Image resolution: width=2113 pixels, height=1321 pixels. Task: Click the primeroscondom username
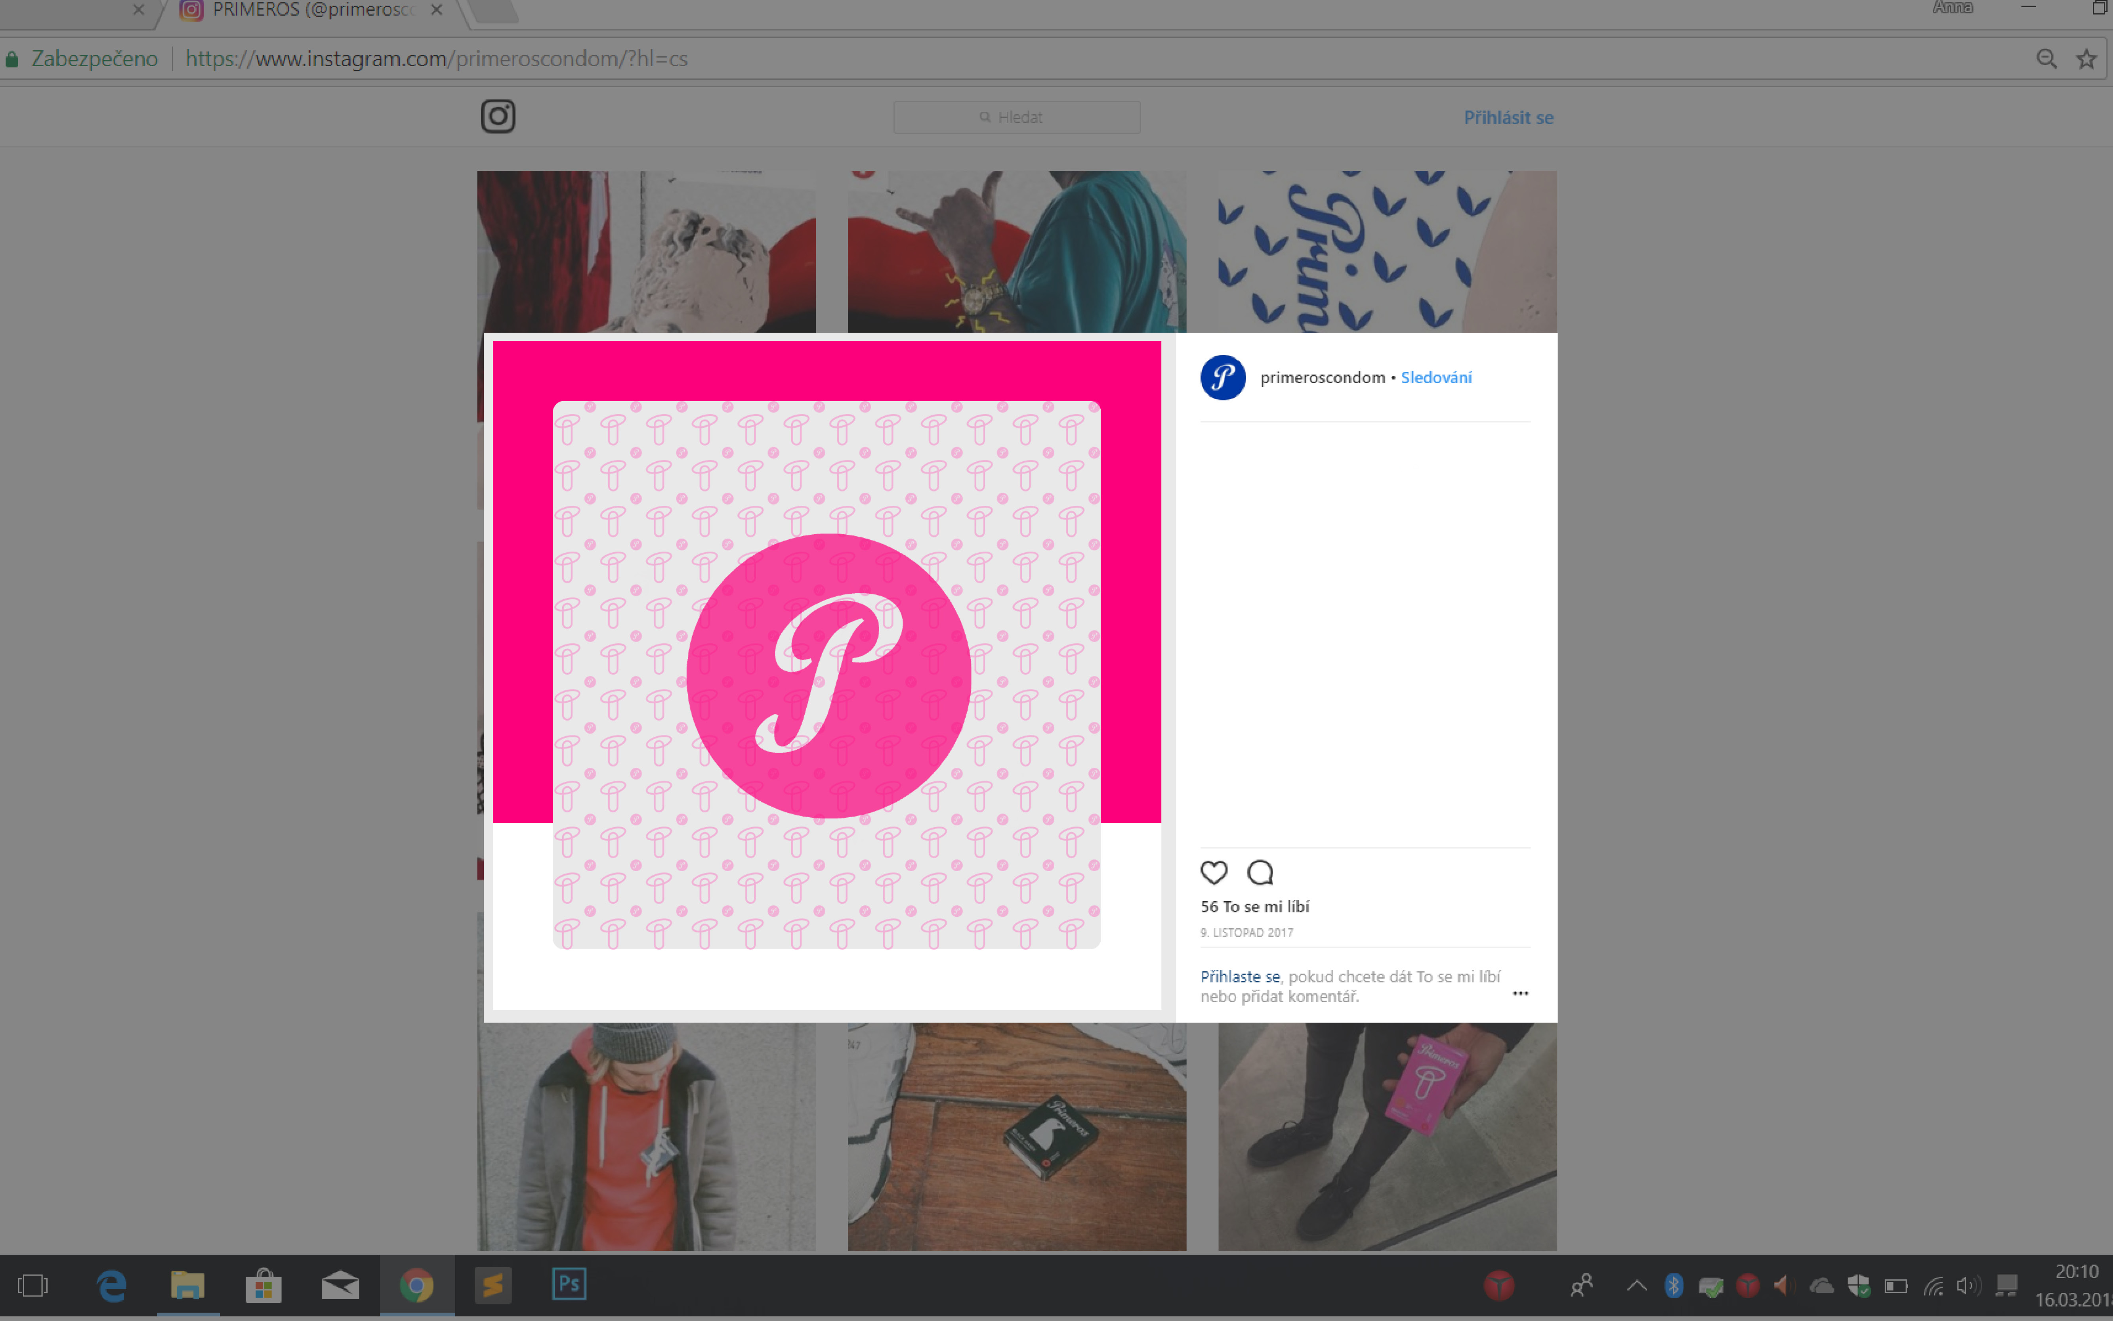coord(1322,377)
